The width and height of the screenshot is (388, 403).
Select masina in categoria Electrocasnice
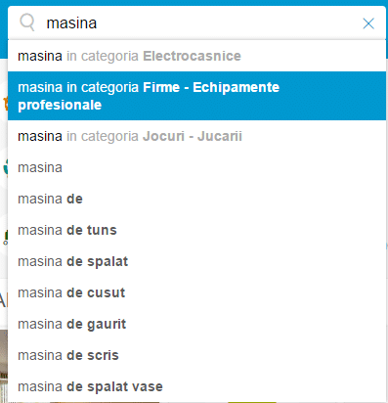coord(196,56)
